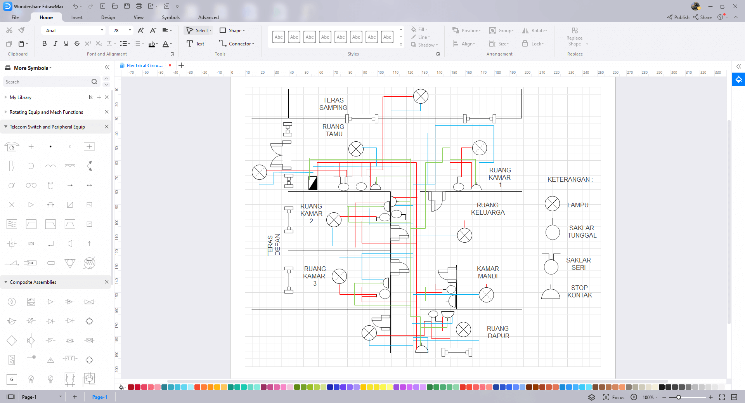Pick a red color swatch from the palette
Viewport: 745px width, 403px height.
131,387
